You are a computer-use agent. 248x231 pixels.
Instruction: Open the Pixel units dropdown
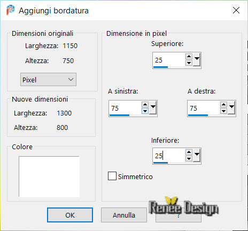coord(48,80)
